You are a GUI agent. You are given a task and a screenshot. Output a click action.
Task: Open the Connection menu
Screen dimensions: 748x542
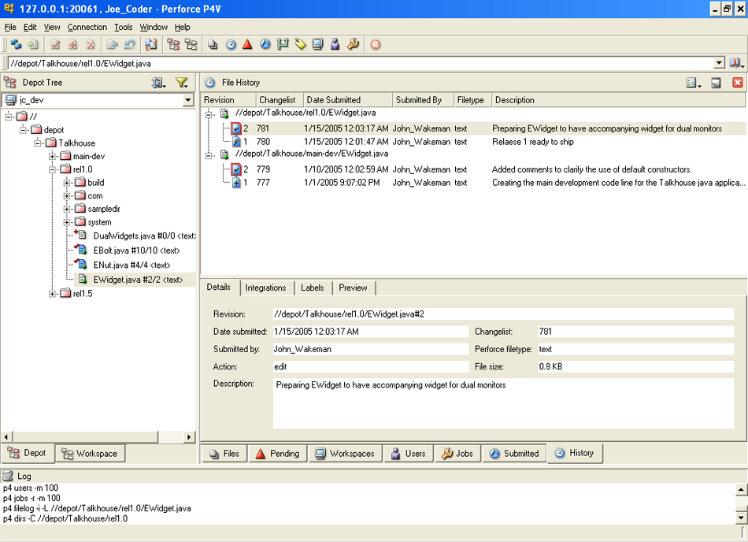tap(87, 27)
